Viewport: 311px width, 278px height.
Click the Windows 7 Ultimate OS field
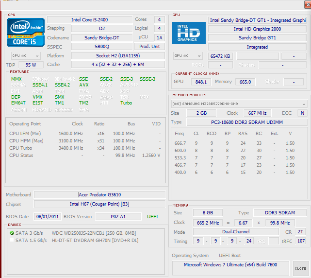pos(230,268)
